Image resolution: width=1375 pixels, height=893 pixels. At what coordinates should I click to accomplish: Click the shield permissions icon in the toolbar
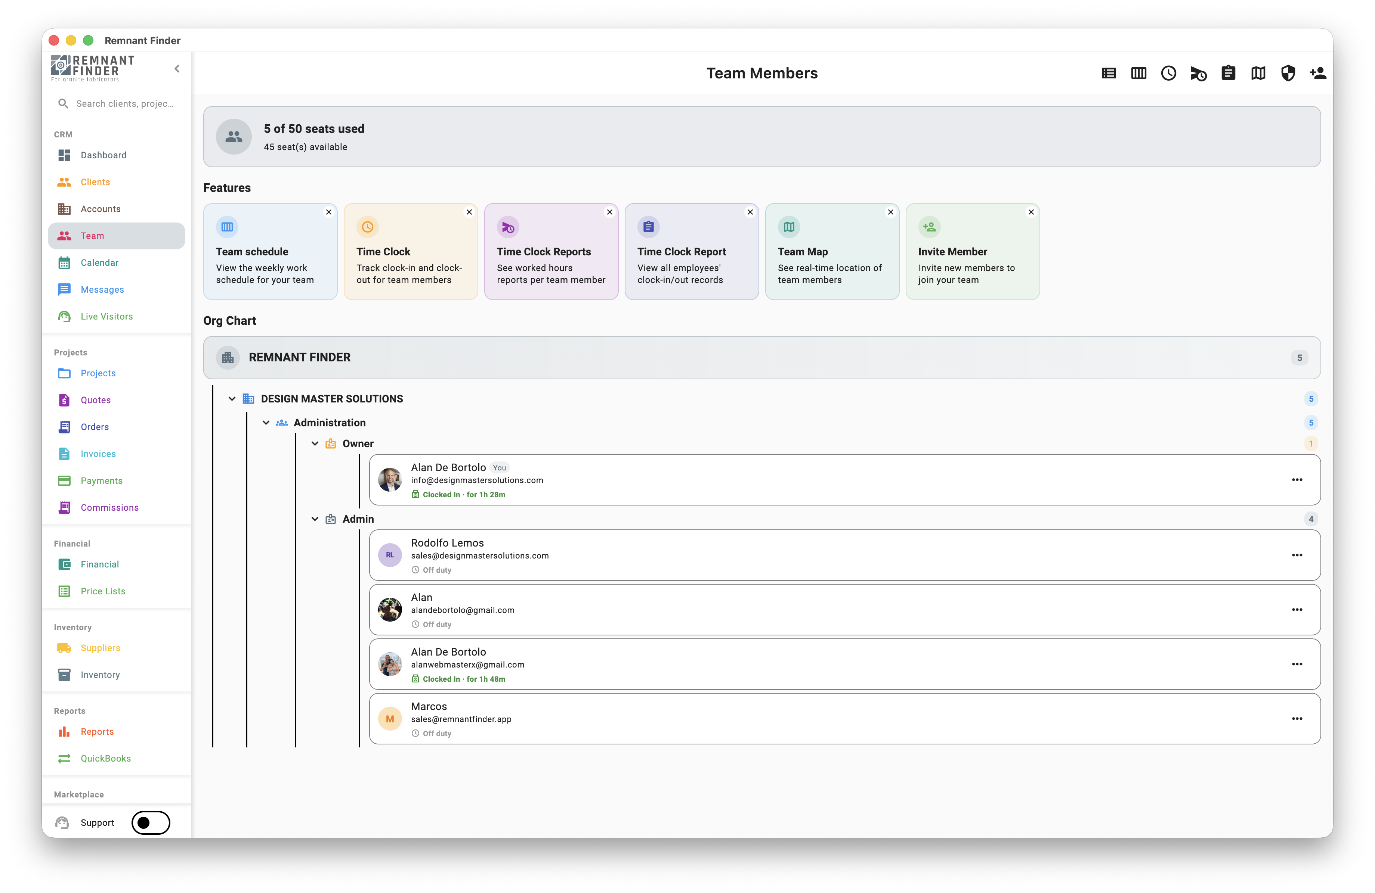(x=1288, y=73)
